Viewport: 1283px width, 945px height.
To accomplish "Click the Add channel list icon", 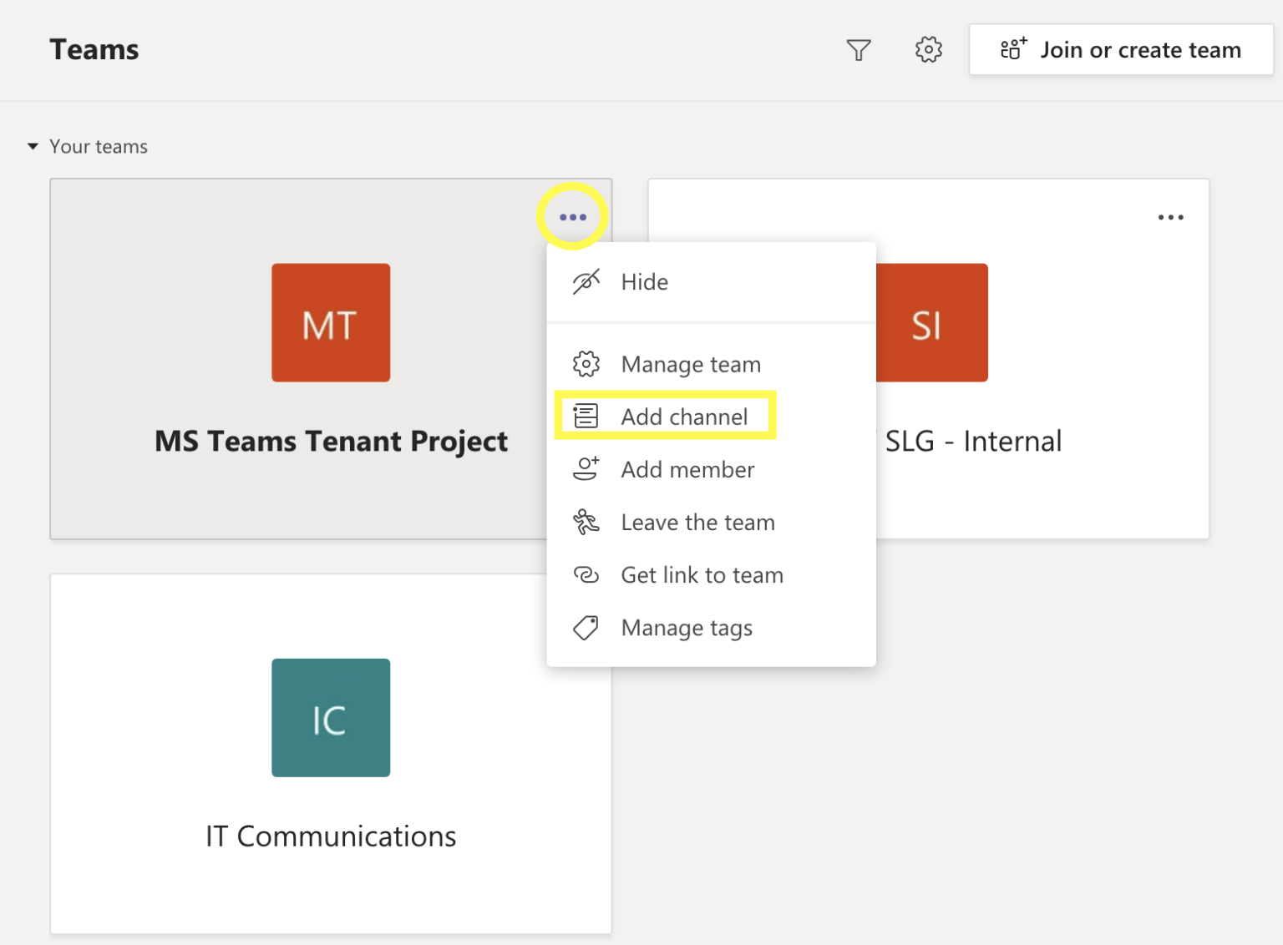I will click(587, 416).
